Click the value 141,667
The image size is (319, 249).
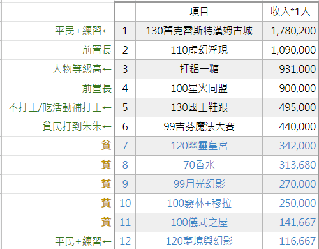(297, 222)
